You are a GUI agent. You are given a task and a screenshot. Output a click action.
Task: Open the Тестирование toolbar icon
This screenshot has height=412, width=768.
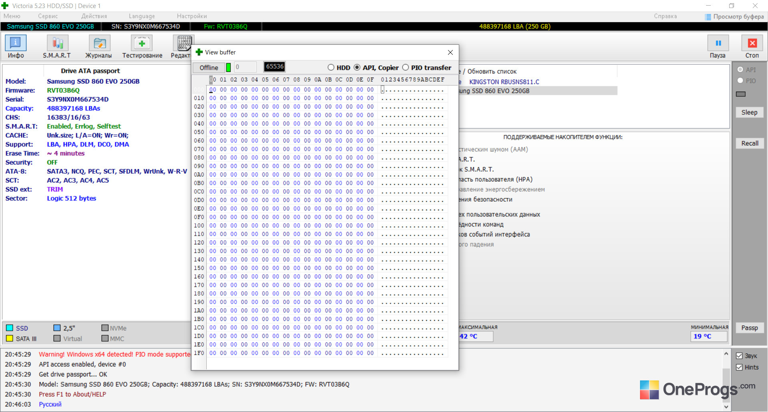pos(142,43)
